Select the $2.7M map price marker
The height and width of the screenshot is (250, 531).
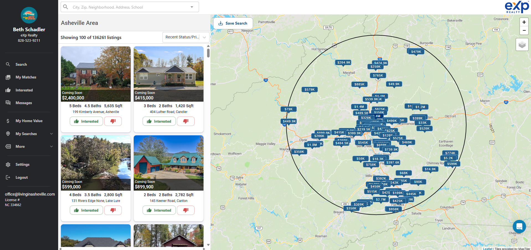[x=381, y=199]
